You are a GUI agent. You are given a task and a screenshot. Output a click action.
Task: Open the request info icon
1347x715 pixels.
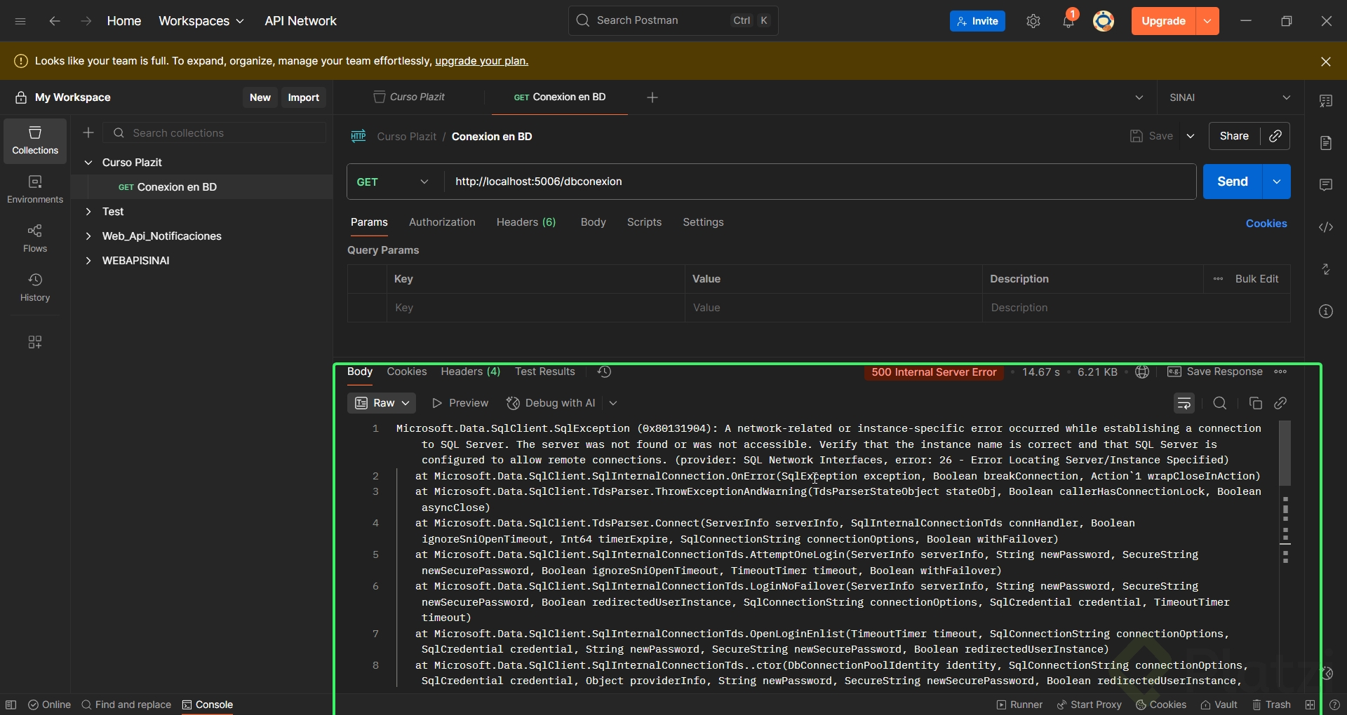coord(1326,311)
